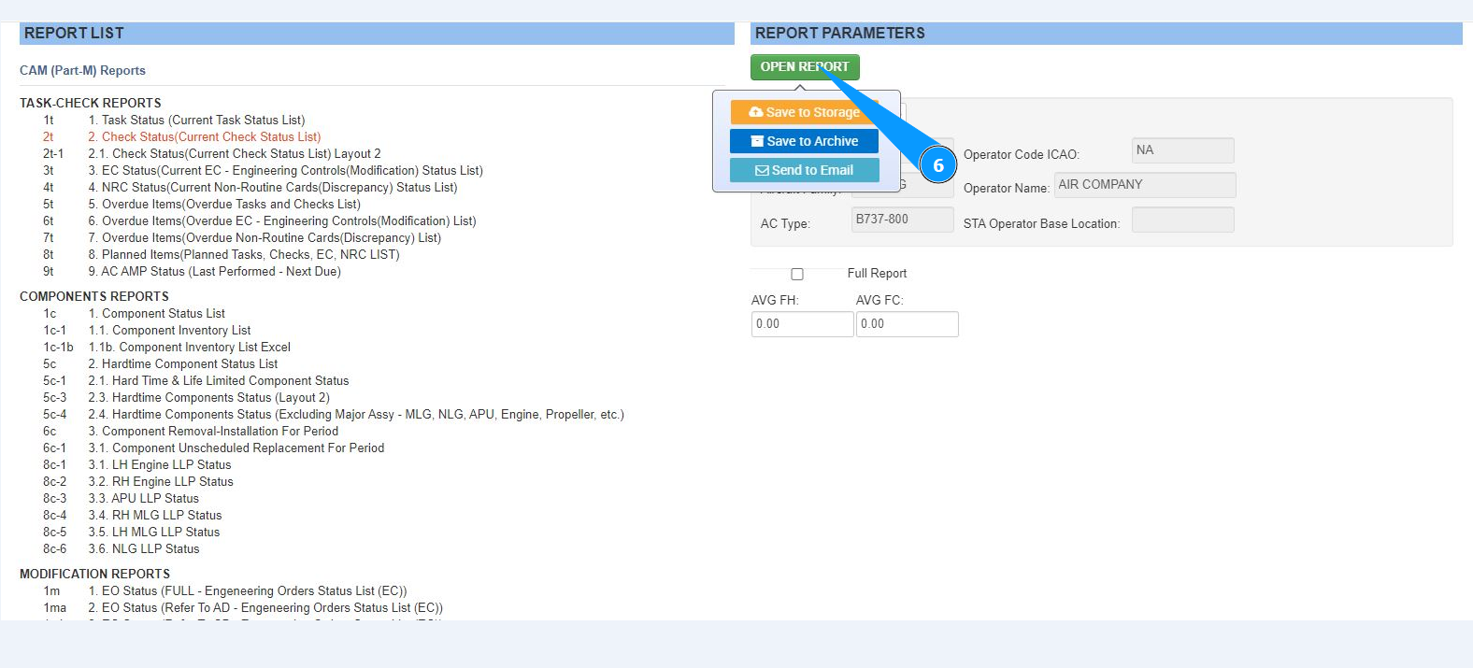Click report code 9t
Image resolution: width=1473 pixels, height=668 pixels.
tap(49, 272)
